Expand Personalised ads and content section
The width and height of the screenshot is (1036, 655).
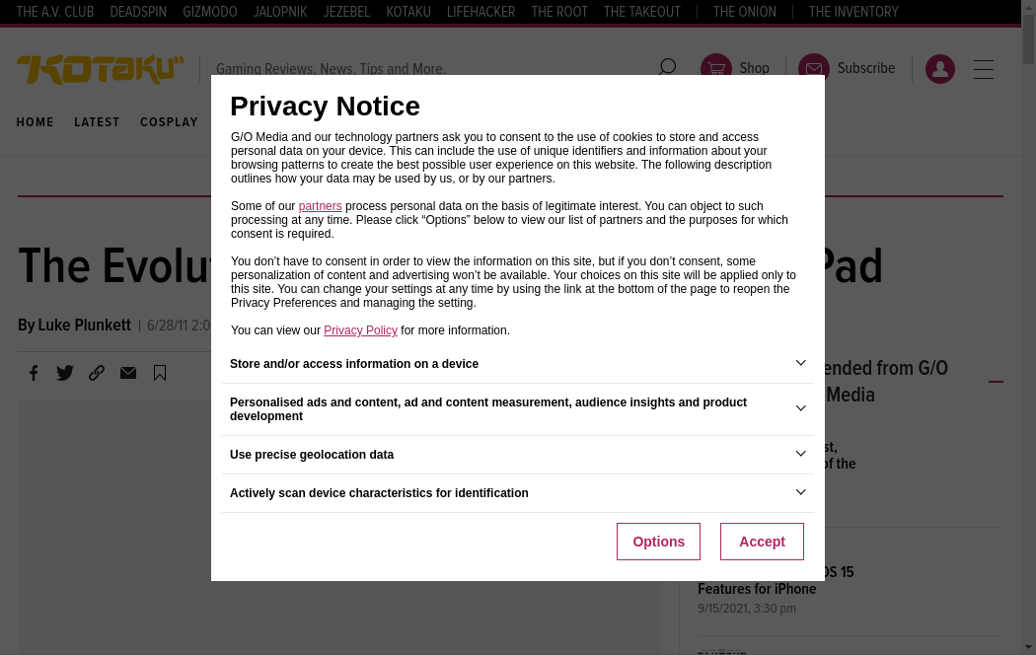(x=800, y=408)
